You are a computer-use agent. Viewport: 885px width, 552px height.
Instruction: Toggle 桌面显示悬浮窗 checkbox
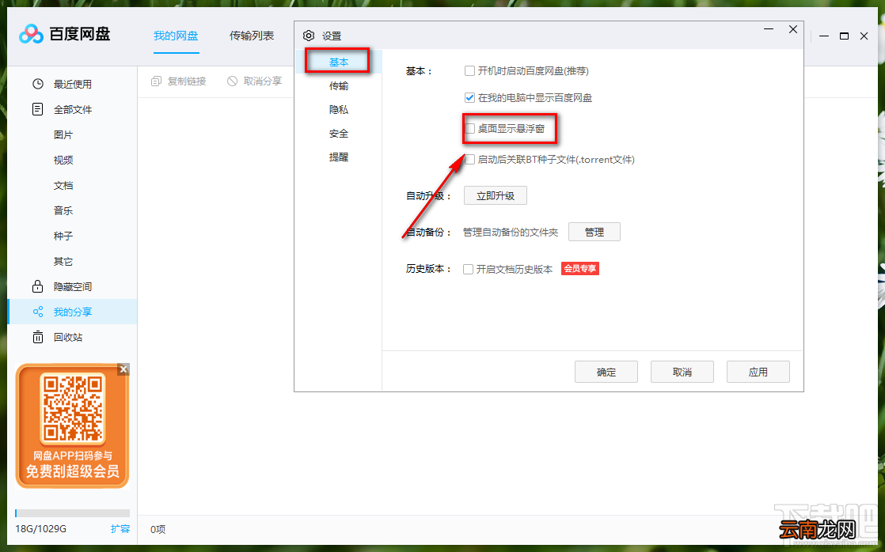click(x=469, y=129)
